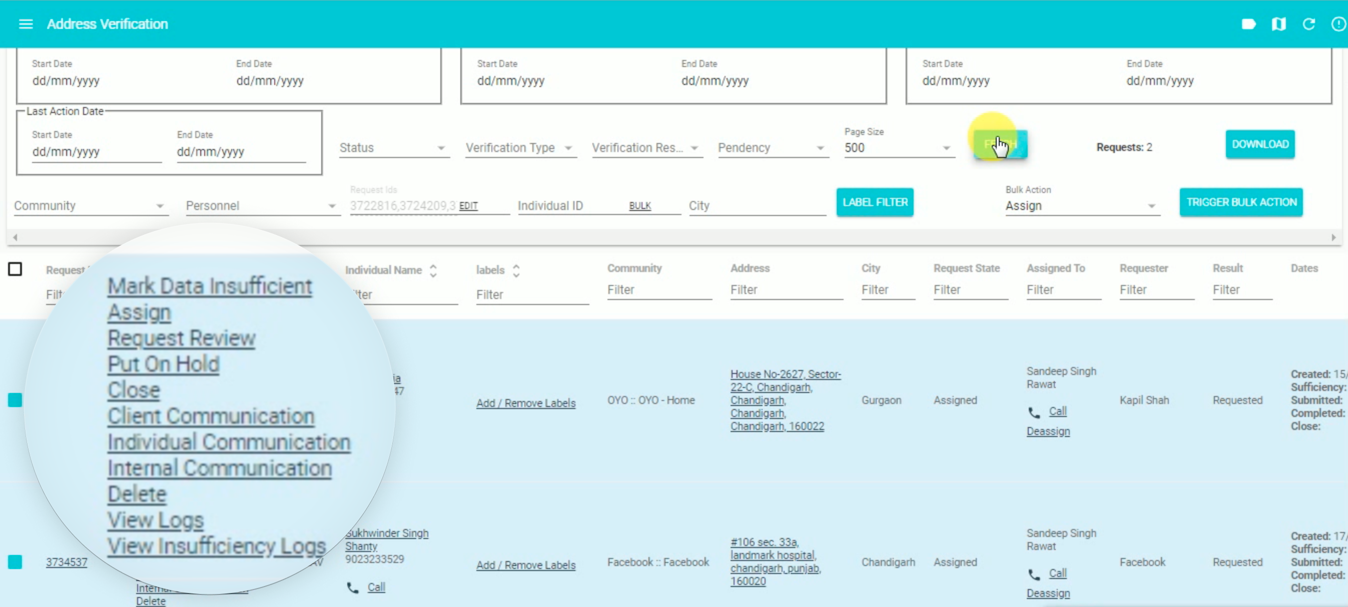1348x607 pixels.
Task: Uncheck the checkbox for the OYO Home row
Action: tap(15, 400)
